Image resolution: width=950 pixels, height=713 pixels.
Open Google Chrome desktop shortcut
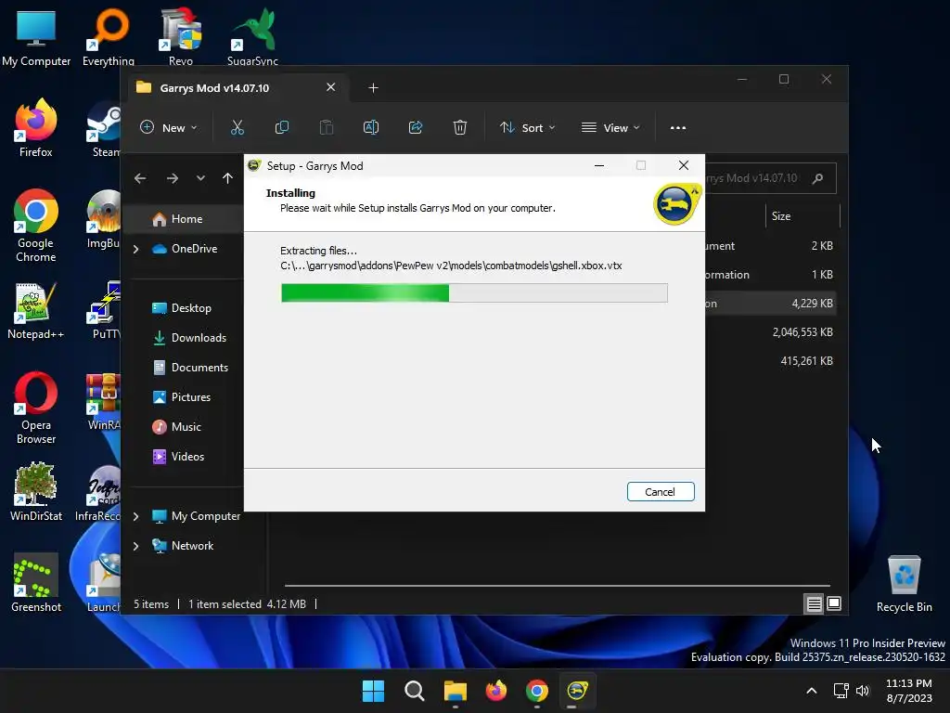click(x=36, y=226)
